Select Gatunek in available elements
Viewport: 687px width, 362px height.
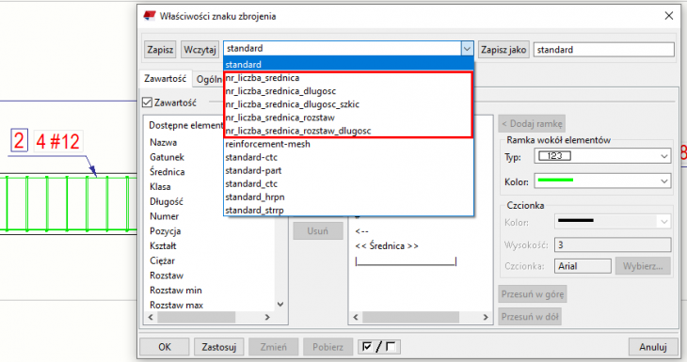[x=167, y=157]
